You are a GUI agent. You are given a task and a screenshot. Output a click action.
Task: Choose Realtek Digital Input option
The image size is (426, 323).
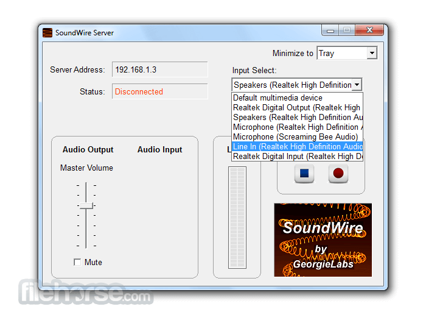297,157
